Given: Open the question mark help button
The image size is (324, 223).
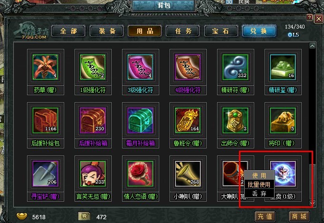Looking at the screenshot, I should click(x=309, y=18).
